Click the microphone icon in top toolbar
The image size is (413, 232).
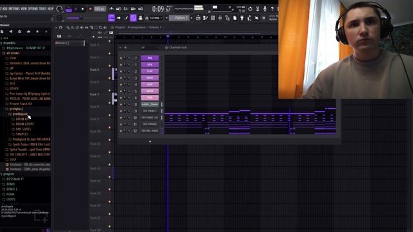pos(265,9)
